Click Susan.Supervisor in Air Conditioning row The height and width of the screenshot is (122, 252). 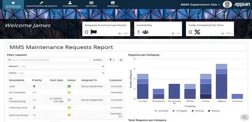[x=92, y=100]
